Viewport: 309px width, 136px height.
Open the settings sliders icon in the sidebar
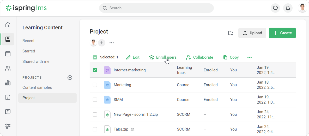8,126
